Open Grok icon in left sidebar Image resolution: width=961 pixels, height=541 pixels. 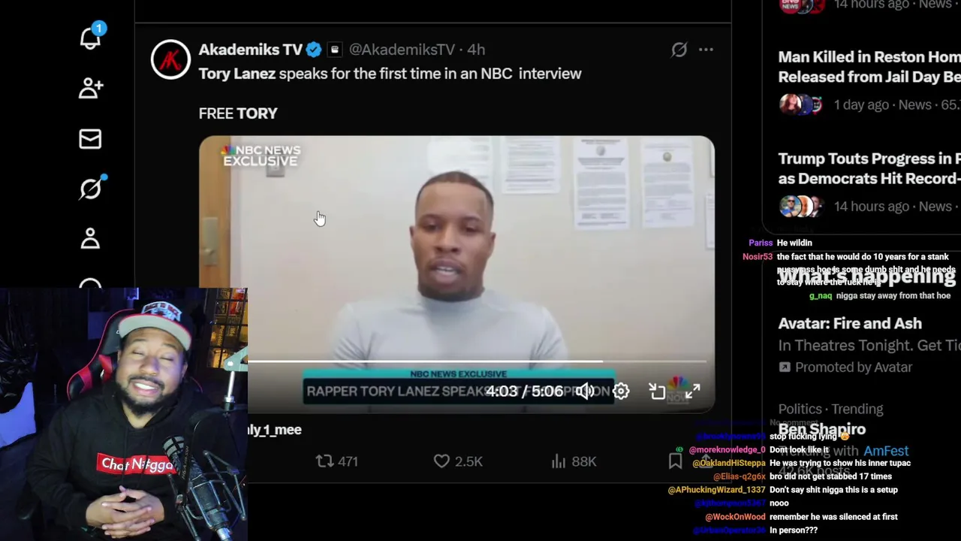90,189
